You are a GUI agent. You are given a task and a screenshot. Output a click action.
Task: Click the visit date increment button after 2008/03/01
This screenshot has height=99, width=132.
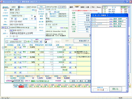25,42
